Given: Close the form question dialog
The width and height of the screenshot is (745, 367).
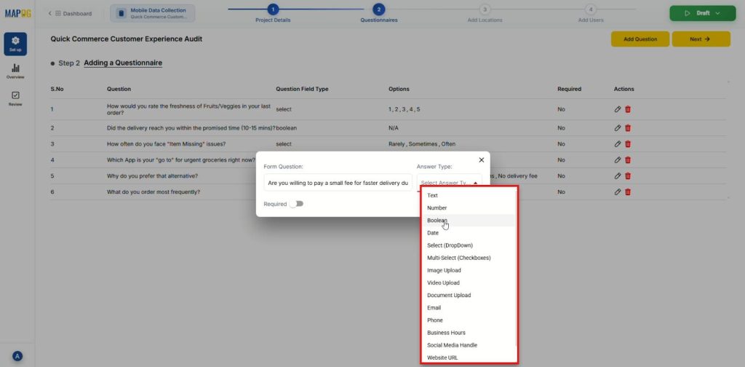Looking at the screenshot, I should tap(482, 160).
